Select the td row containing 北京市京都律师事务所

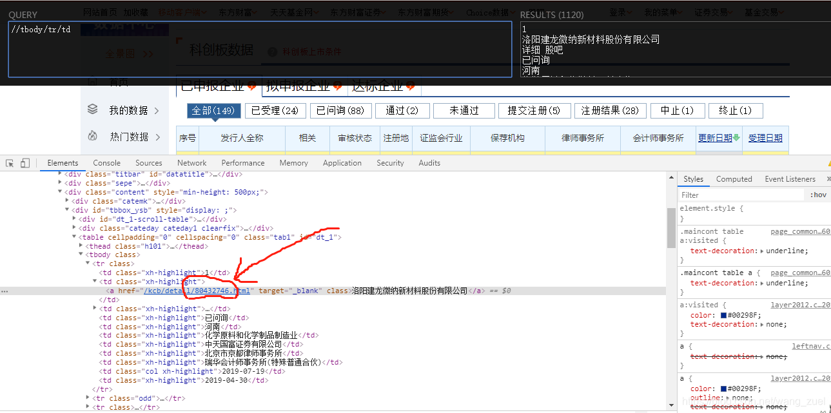point(200,354)
